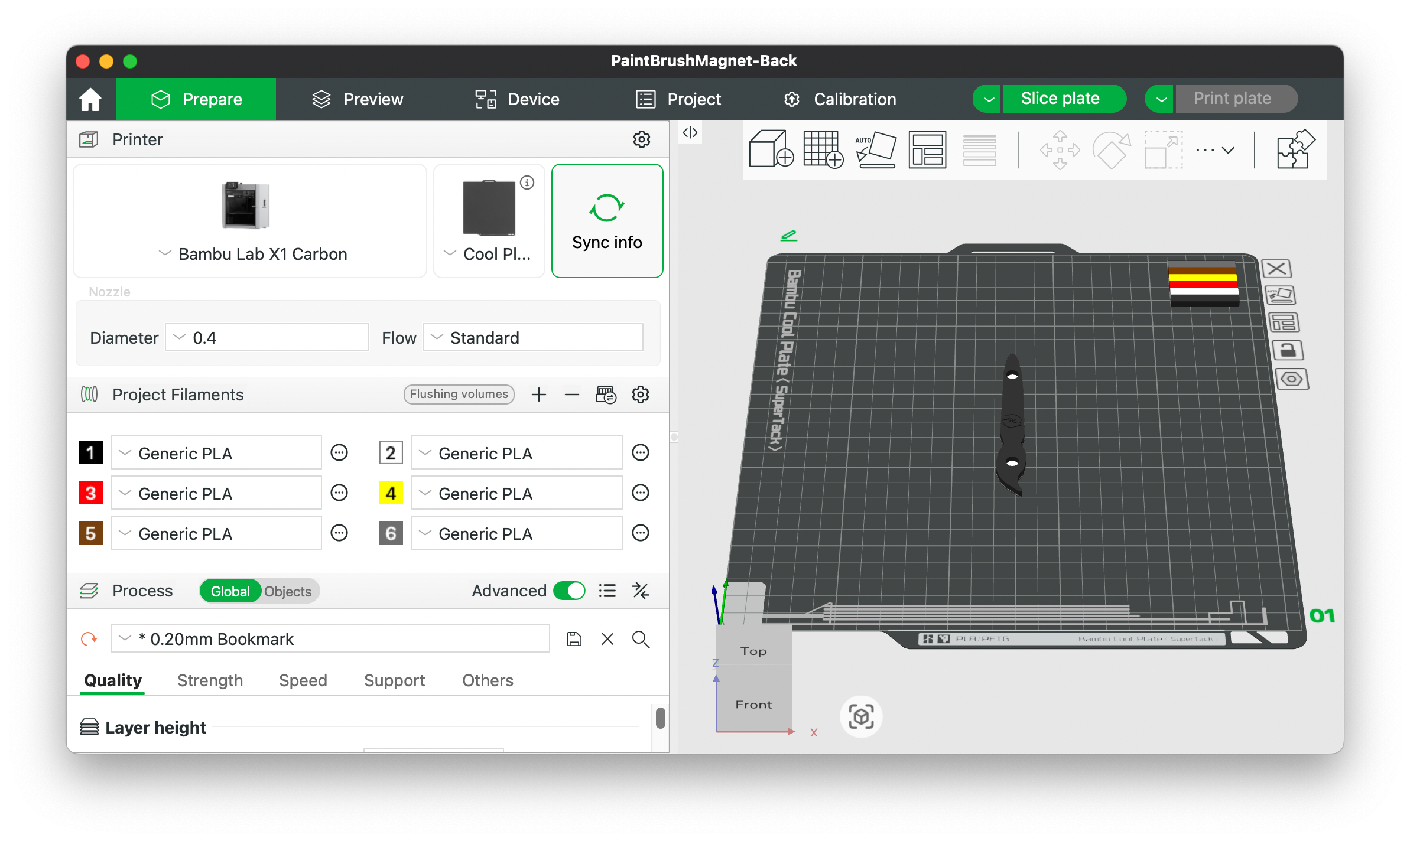Click the plate name edit pencil icon

pyautogui.click(x=789, y=236)
